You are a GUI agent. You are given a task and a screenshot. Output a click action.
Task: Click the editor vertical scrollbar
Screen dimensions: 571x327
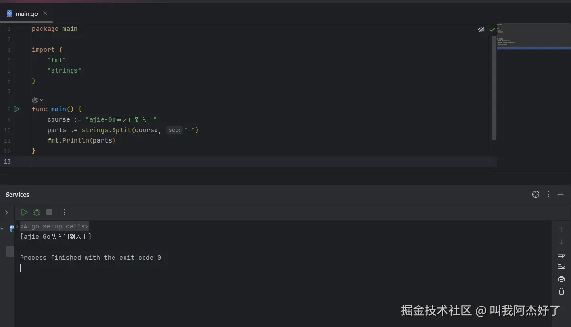(x=494, y=83)
